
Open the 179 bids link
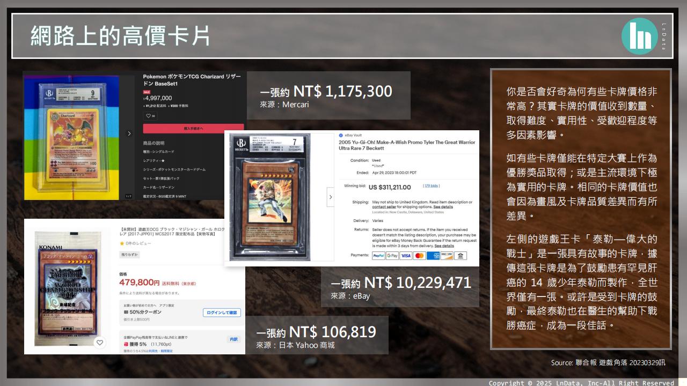pyautogui.click(x=431, y=186)
